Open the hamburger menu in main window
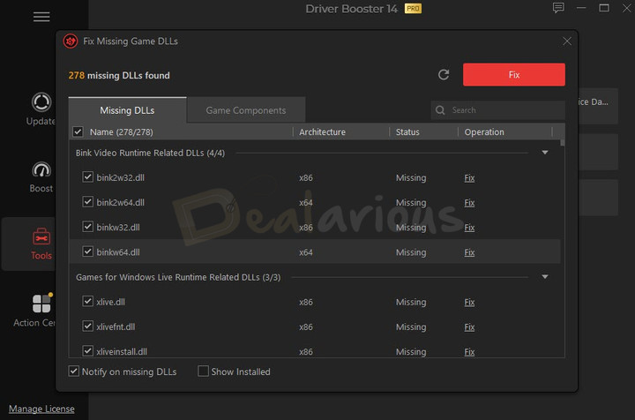 pyautogui.click(x=41, y=17)
